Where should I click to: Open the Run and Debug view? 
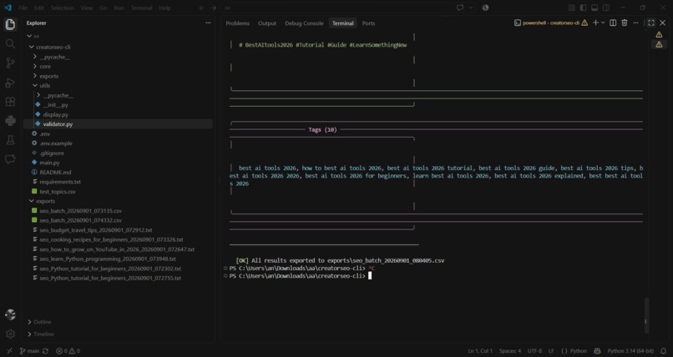[x=10, y=83]
